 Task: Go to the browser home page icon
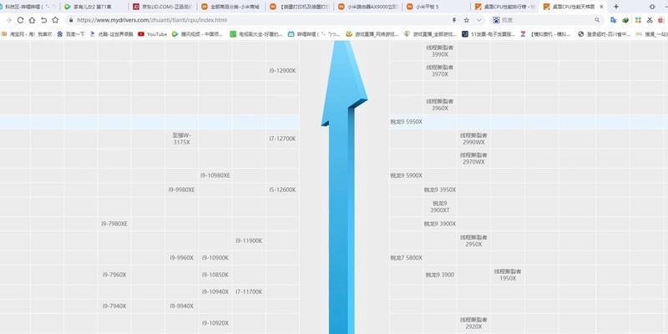click(x=32, y=20)
